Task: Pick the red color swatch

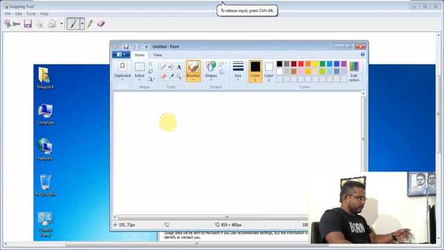Action: coord(300,64)
